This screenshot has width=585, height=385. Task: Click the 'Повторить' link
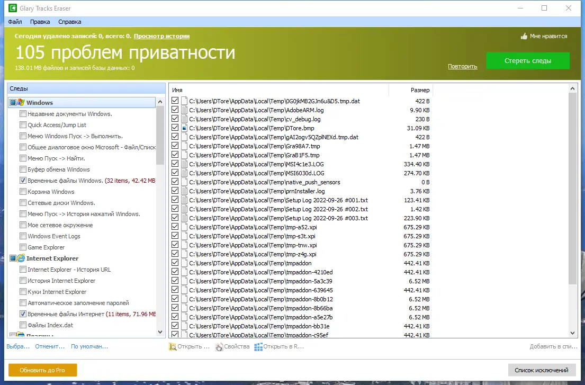pos(463,66)
